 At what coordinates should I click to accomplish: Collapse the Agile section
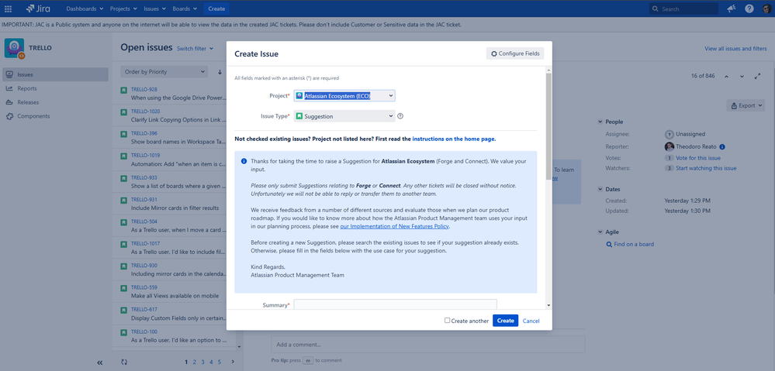tap(600, 232)
